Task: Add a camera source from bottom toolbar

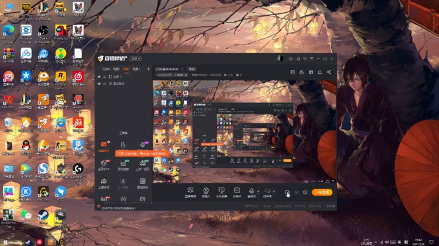Action: [206, 191]
